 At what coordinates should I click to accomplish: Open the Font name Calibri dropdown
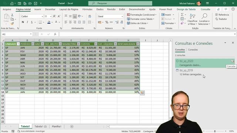point(42,16)
